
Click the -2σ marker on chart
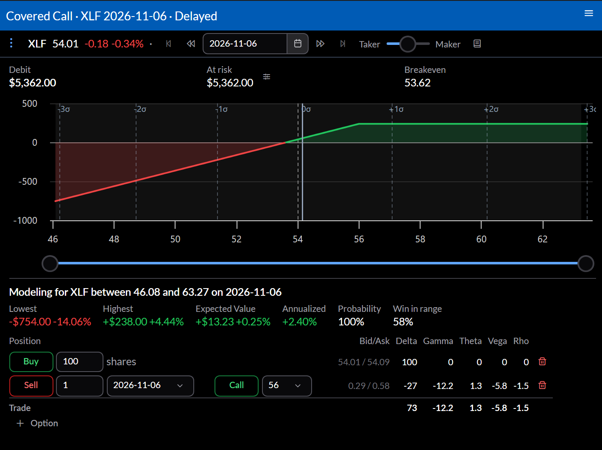click(140, 109)
